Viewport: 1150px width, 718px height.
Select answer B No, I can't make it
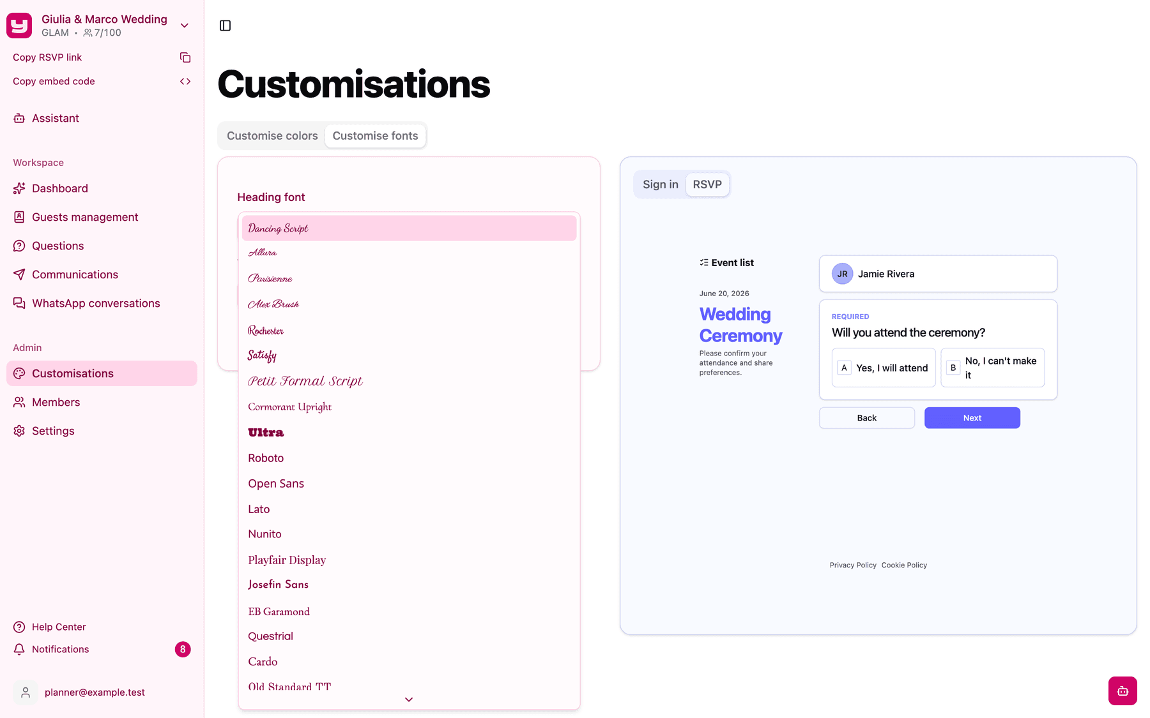[x=993, y=368]
